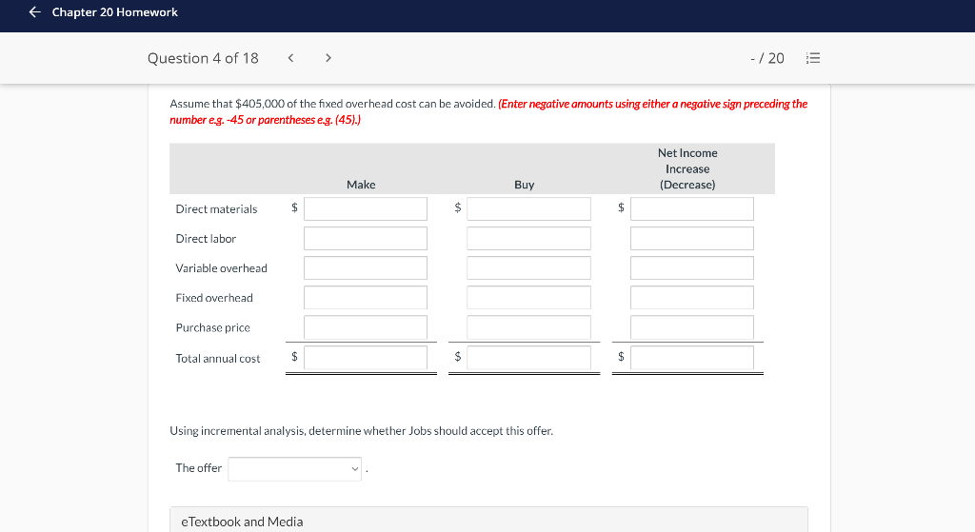Image resolution: width=975 pixels, height=532 pixels.
Task: Click the Fixed overhead Buy input field
Action: point(528,298)
